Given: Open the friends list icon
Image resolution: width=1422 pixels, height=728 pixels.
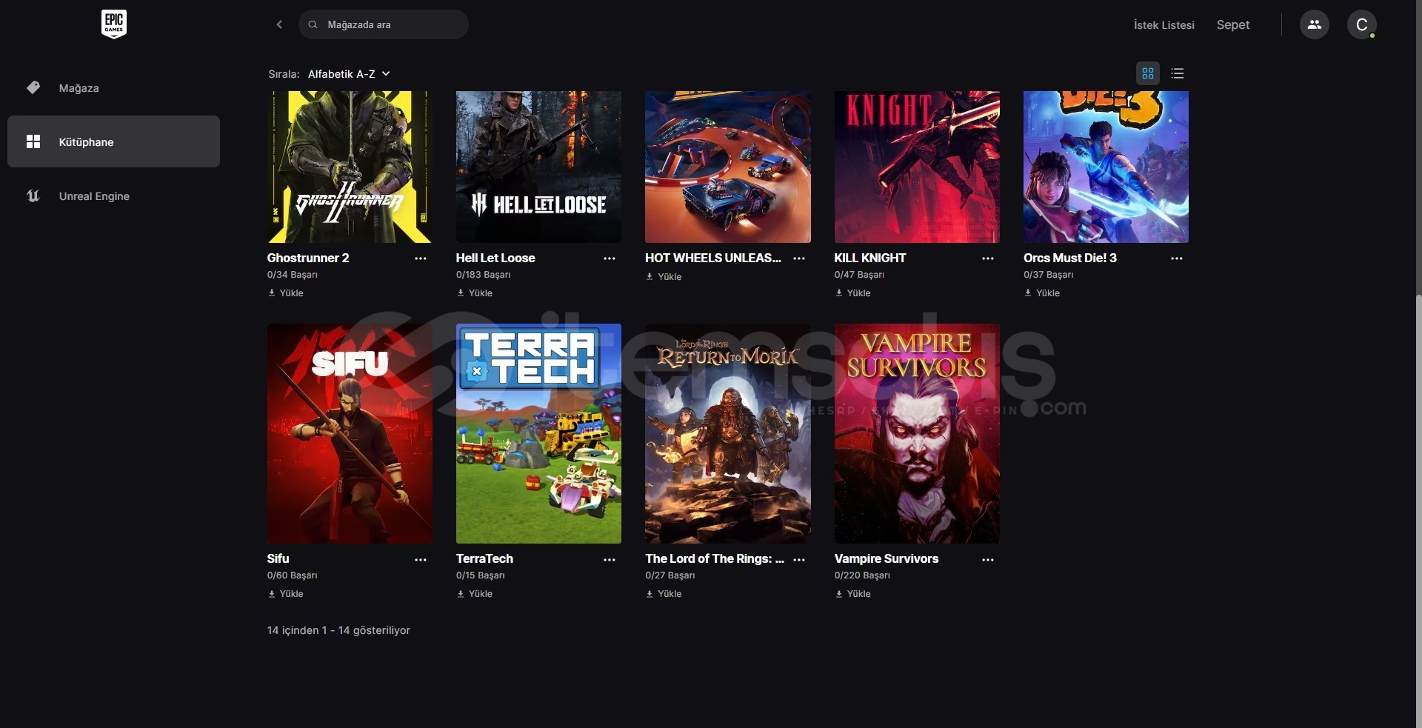Looking at the screenshot, I should click(x=1314, y=24).
